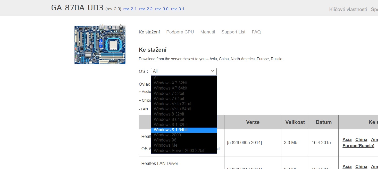Select the Ke stažení tab
The height and width of the screenshot is (169, 378).
149,32
